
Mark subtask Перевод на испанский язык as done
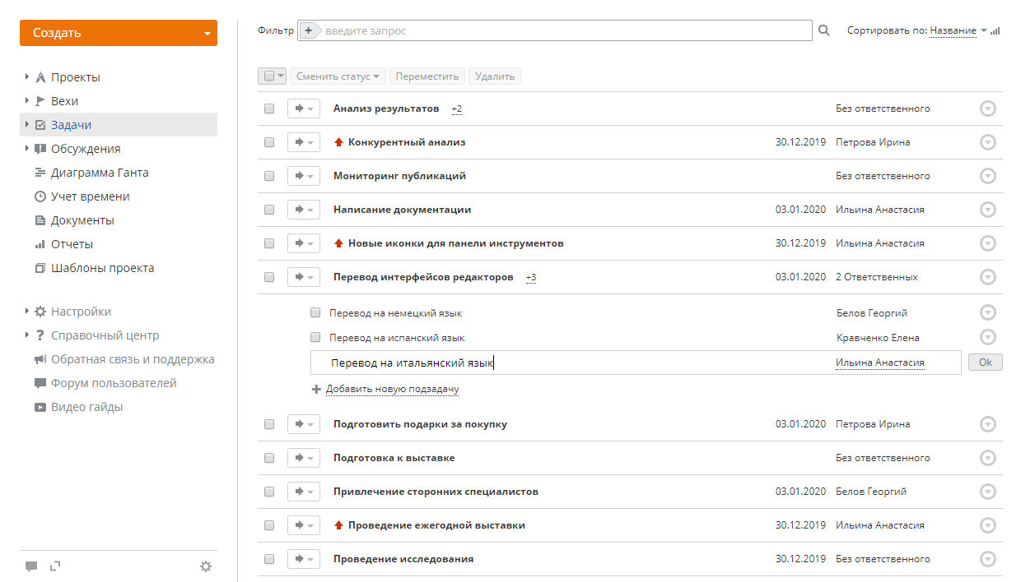[315, 337]
